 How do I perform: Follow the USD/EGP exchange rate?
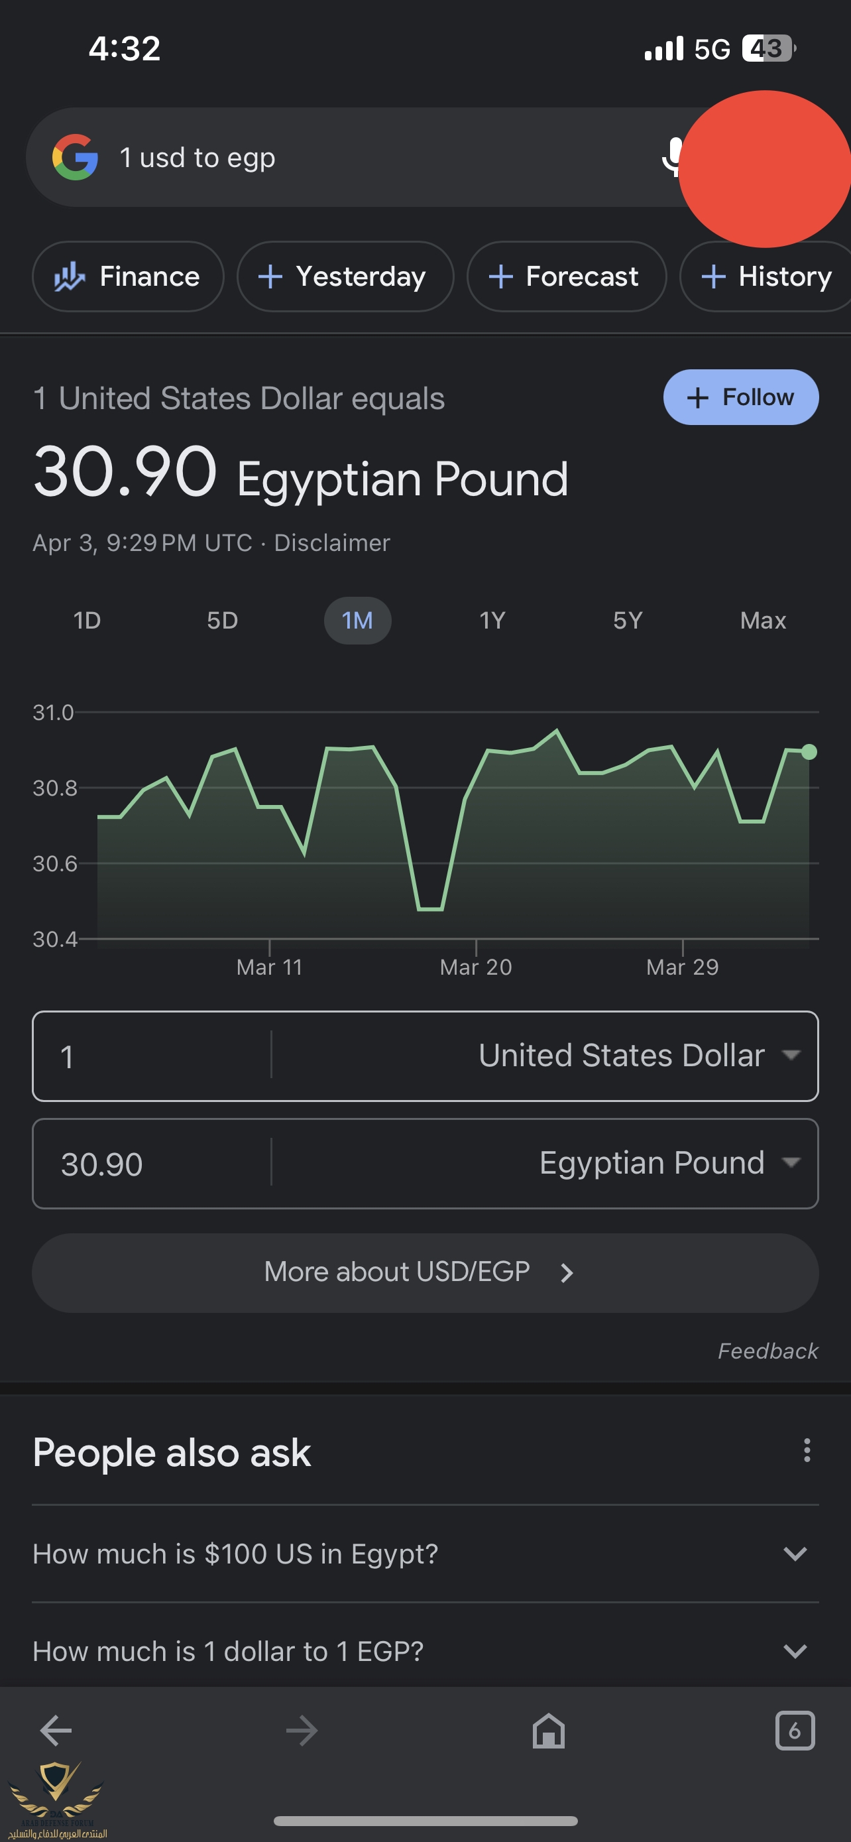point(741,397)
